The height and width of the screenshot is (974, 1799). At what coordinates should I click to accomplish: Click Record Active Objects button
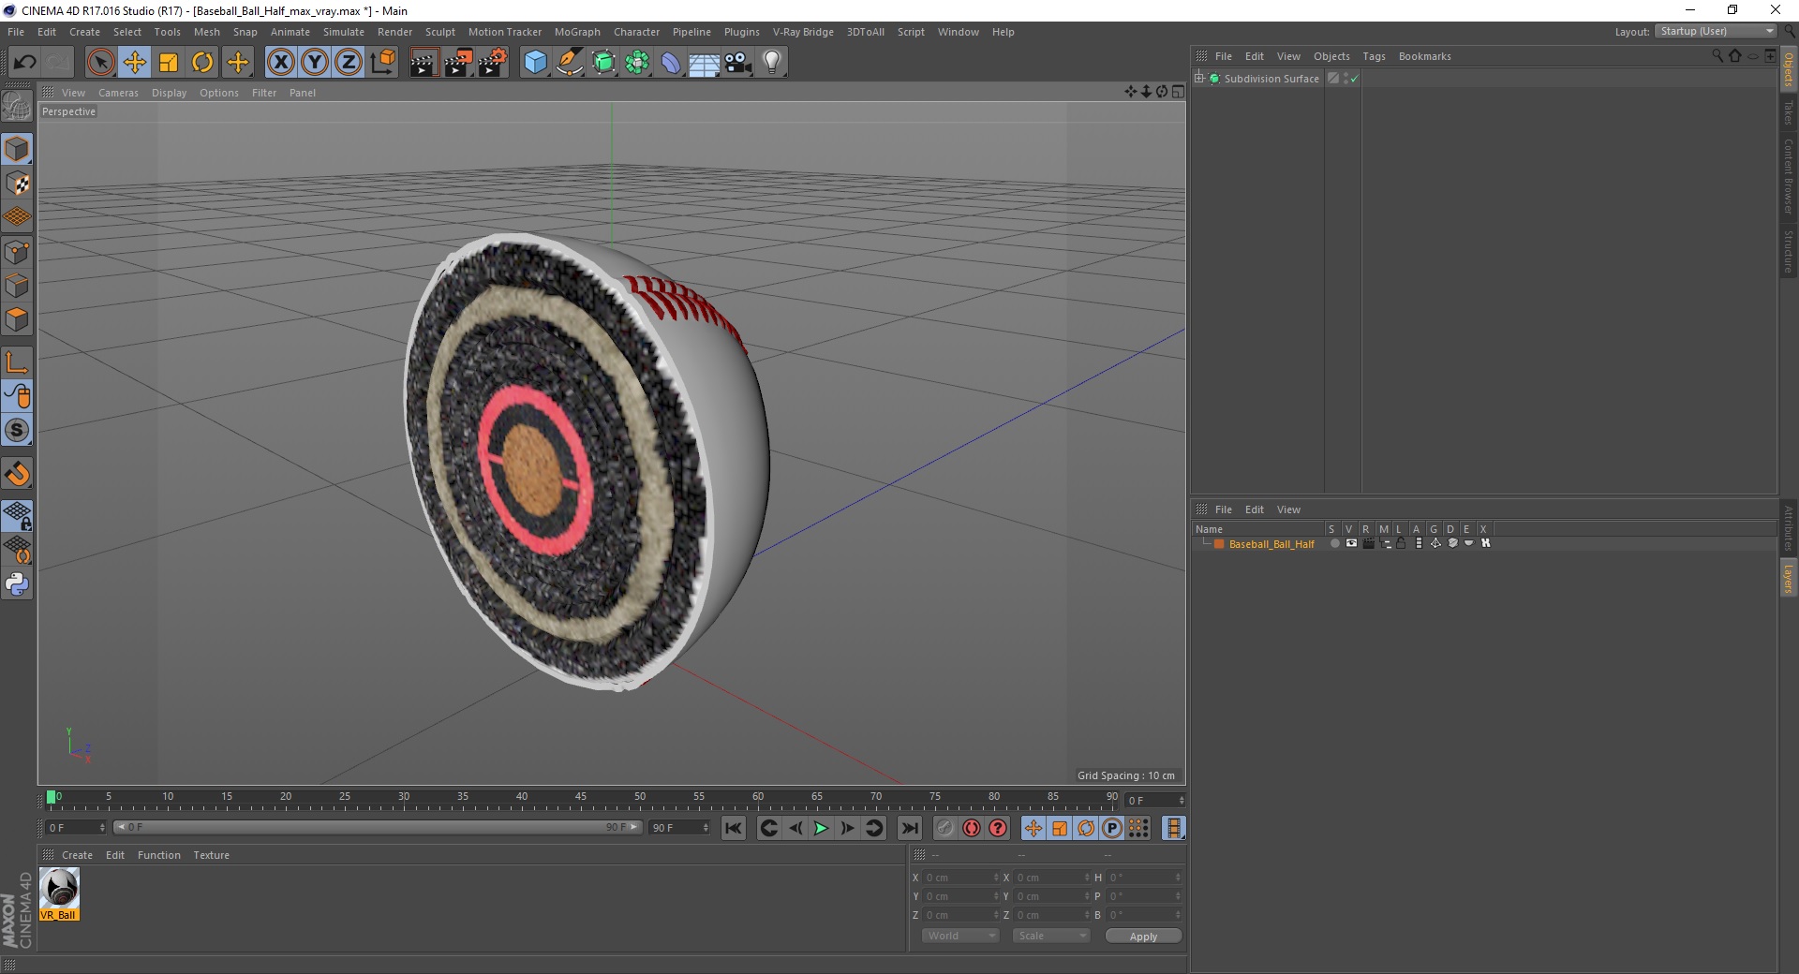[x=944, y=828]
